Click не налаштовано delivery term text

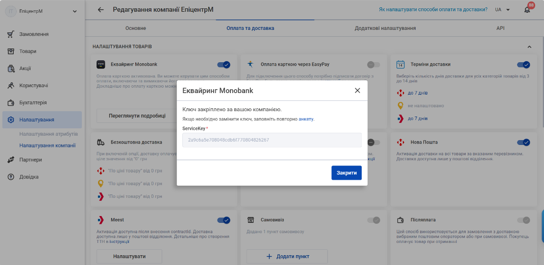click(x=426, y=105)
